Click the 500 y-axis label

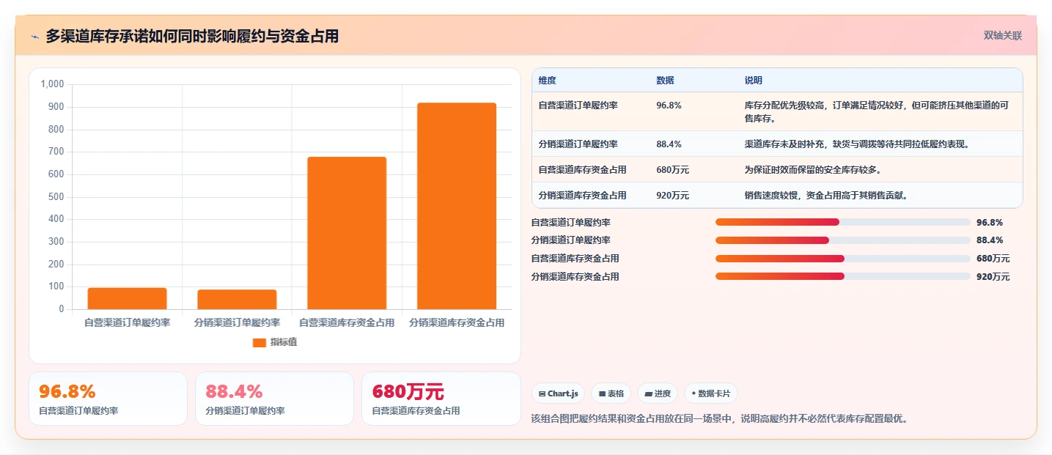[x=57, y=197]
